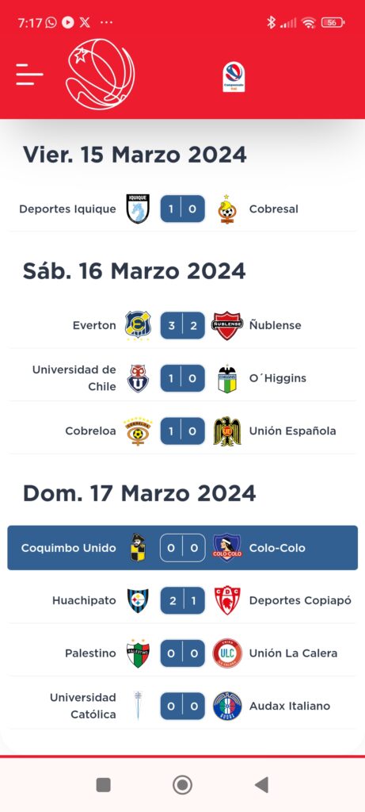Tap the Campeonato league badge in header
365x812 pixels.
pos(234,77)
